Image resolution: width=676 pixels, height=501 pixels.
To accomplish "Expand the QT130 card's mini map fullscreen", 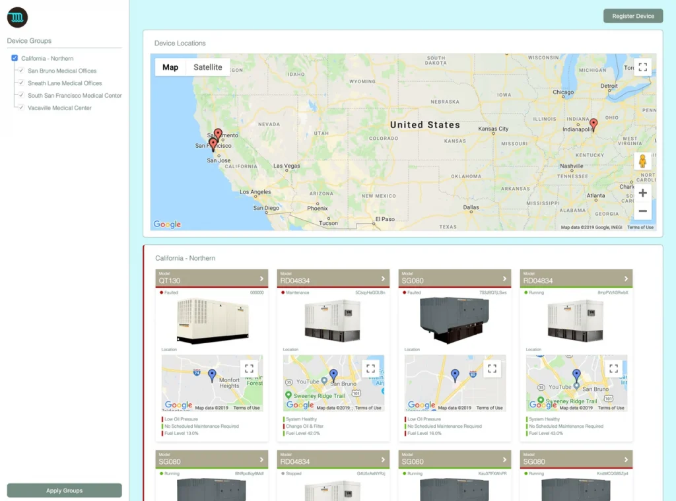I will point(249,369).
